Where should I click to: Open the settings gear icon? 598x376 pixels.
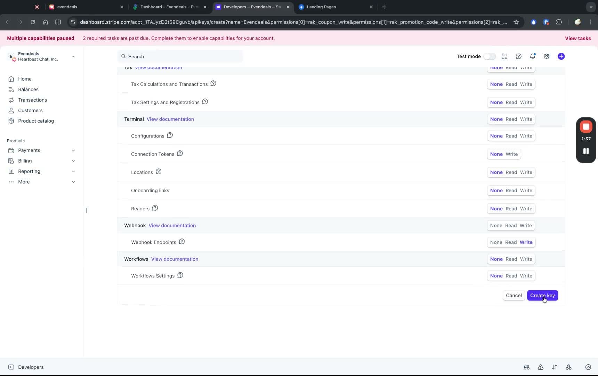tap(547, 56)
